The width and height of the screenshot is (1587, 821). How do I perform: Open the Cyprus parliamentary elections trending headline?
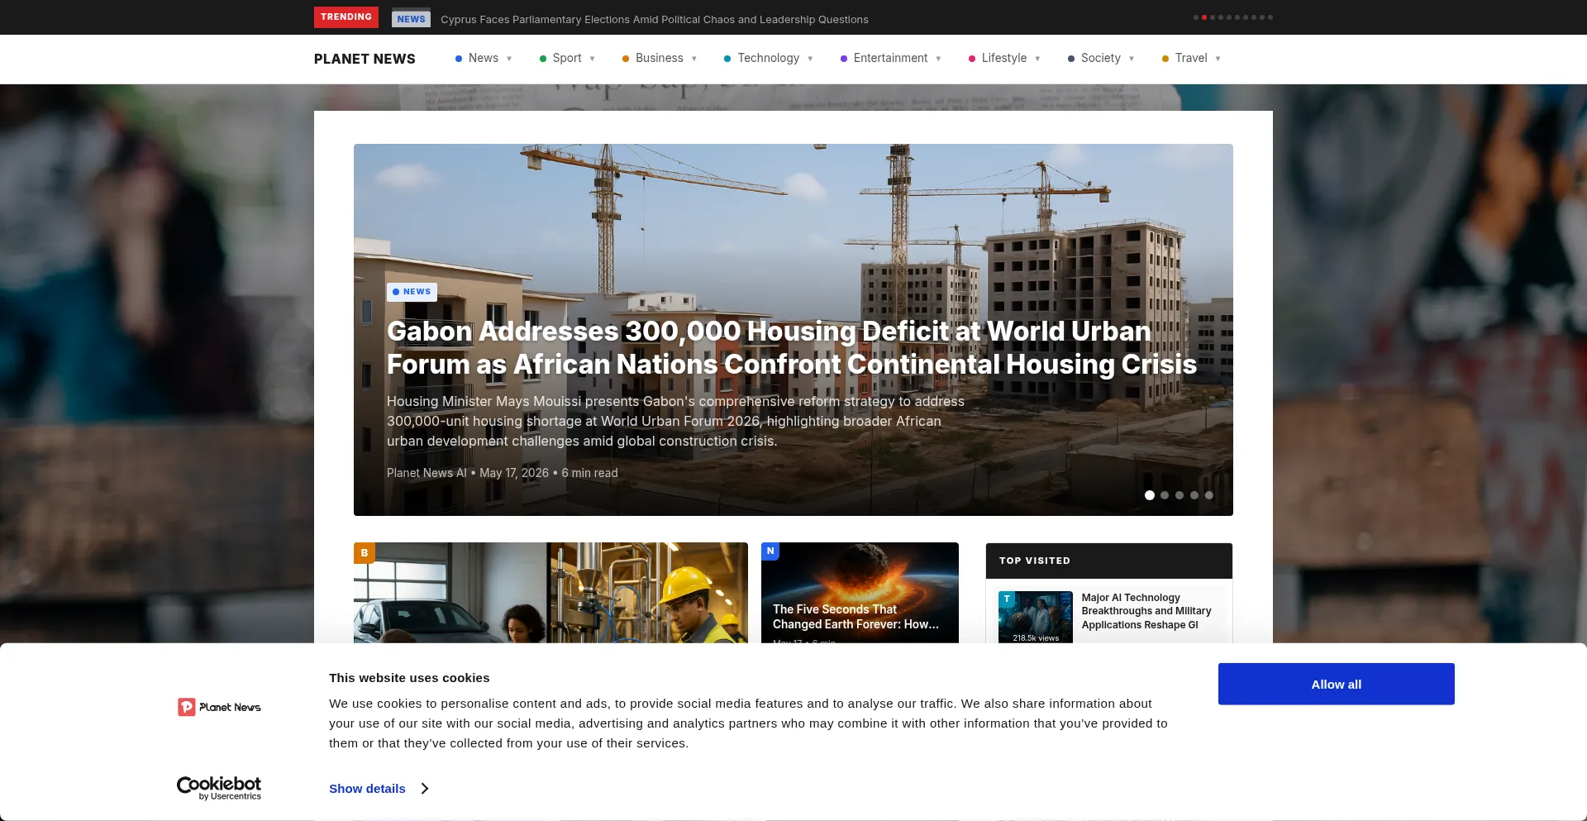pos(655,19)
